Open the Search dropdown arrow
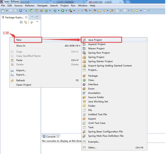Image resolution: width=166 pixels, height=154 pixels. coord(108,11)
